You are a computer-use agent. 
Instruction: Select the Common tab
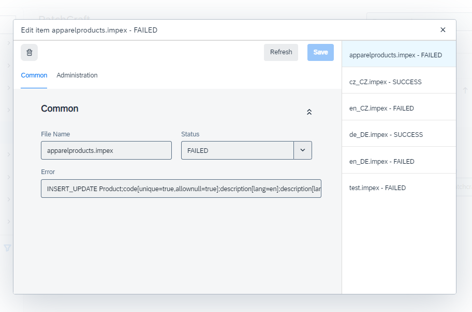click(34, 75)
